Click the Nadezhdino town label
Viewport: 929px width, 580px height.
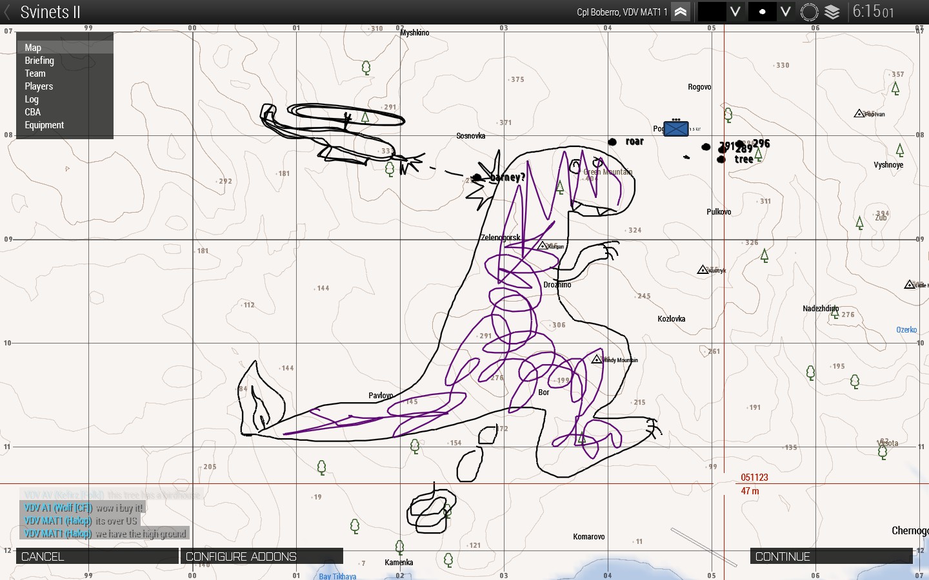pyautogui.click(x=821, y=309)
